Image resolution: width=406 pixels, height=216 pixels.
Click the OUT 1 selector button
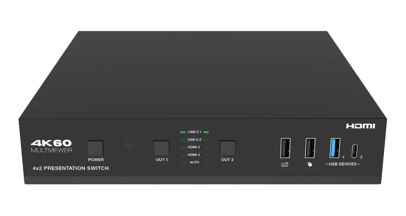click(x=161, y=148)
